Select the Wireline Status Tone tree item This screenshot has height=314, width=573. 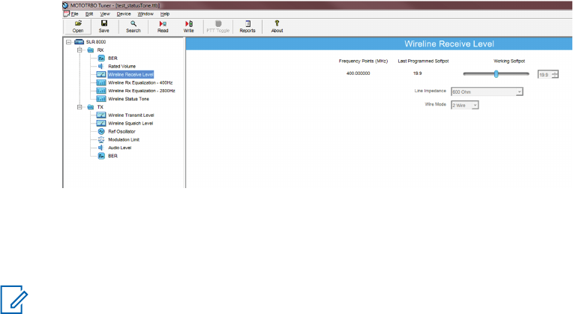click(129, 99)
